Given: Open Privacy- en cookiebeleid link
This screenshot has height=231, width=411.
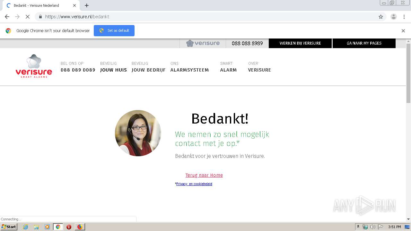Looking at the screenshot, I should pos(194,184).
